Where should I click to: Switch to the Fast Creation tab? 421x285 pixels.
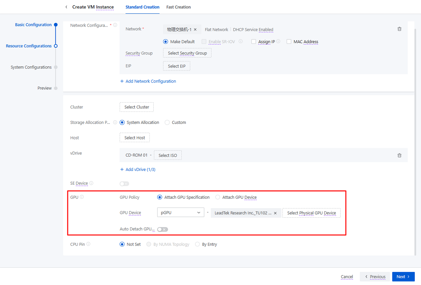coord(178,7)
